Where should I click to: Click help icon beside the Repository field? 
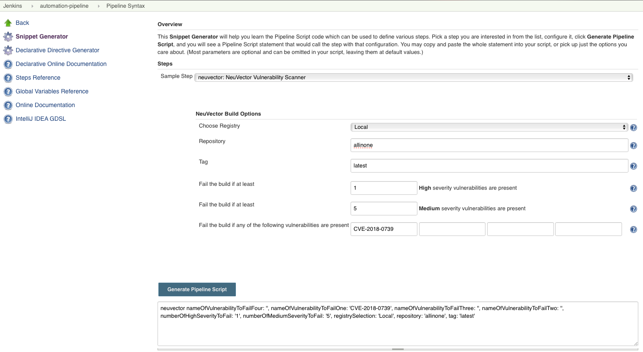click(x=634, y=146)
